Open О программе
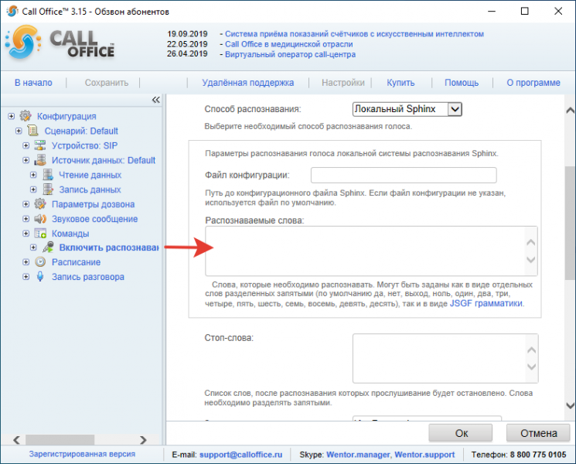 pyautogui.click(x=533, y=83)
